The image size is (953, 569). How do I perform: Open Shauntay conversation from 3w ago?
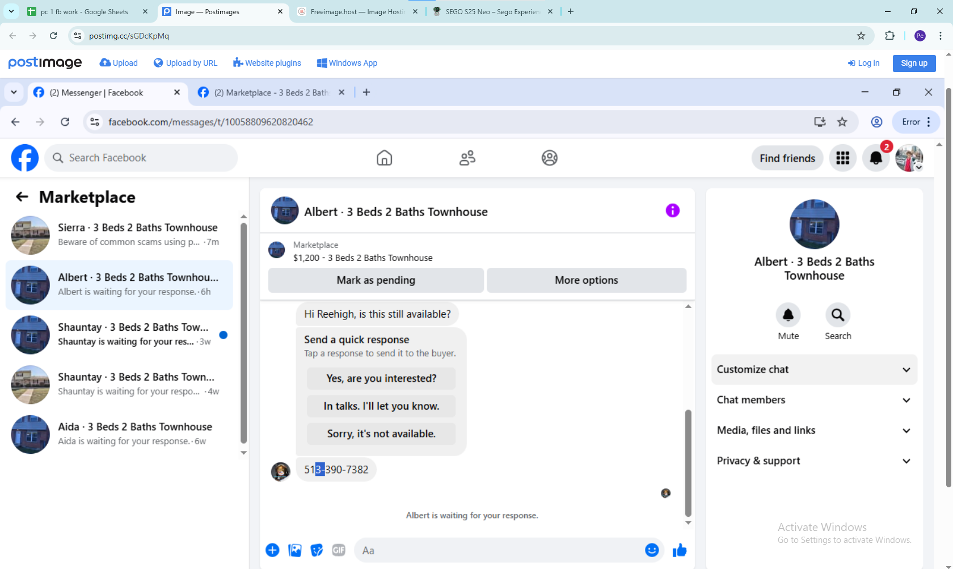pyautogui.click(x=119, y=335)
